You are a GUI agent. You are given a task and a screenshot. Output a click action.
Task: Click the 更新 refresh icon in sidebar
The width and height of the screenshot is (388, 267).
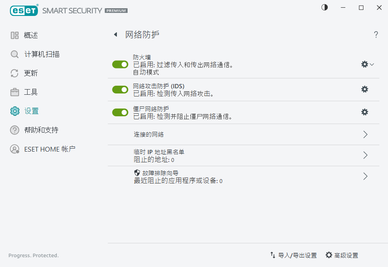tap(14, 73)
